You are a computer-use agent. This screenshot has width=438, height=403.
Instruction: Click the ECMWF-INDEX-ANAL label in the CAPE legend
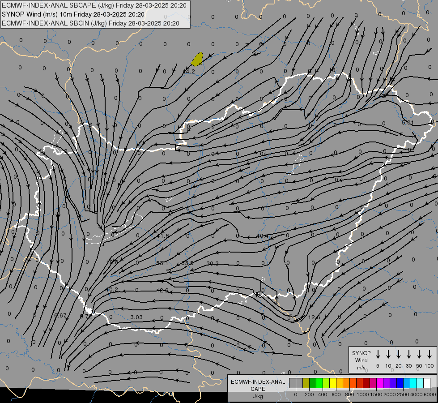point(258,382)
